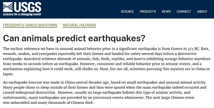Viewport: 214px width, 108px height.
Task: Go to the NEWS section
Action: (x=166, y=12)
